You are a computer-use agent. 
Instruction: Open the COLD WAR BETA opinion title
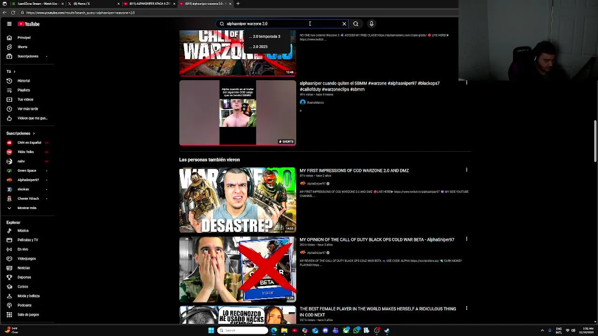point(377,240)
